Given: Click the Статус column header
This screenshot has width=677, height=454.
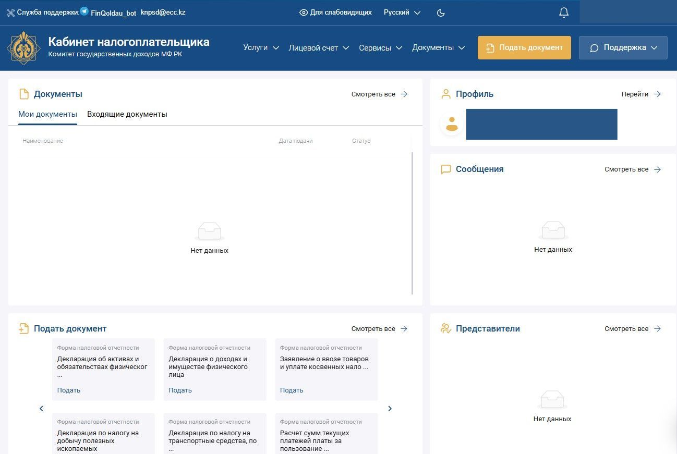Looking at the screenshot, I should pos(361,141).
